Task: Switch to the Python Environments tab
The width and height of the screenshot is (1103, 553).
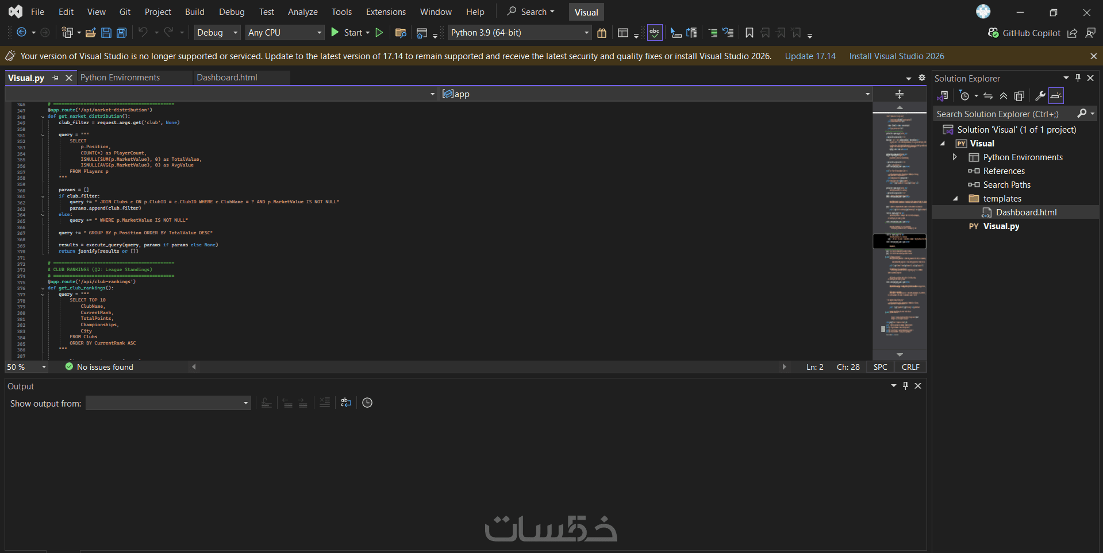Action: pyautogui.click(x=120, y=78)
